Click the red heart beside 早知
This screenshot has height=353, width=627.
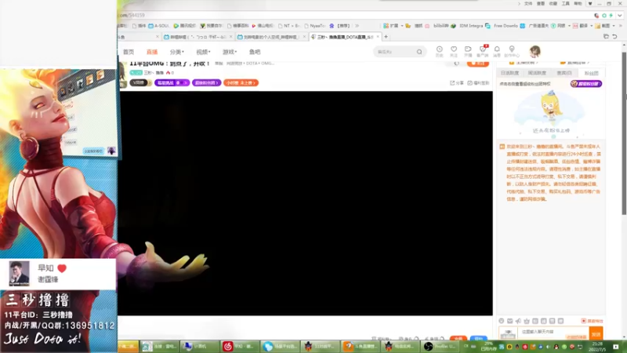click(62, 268)
